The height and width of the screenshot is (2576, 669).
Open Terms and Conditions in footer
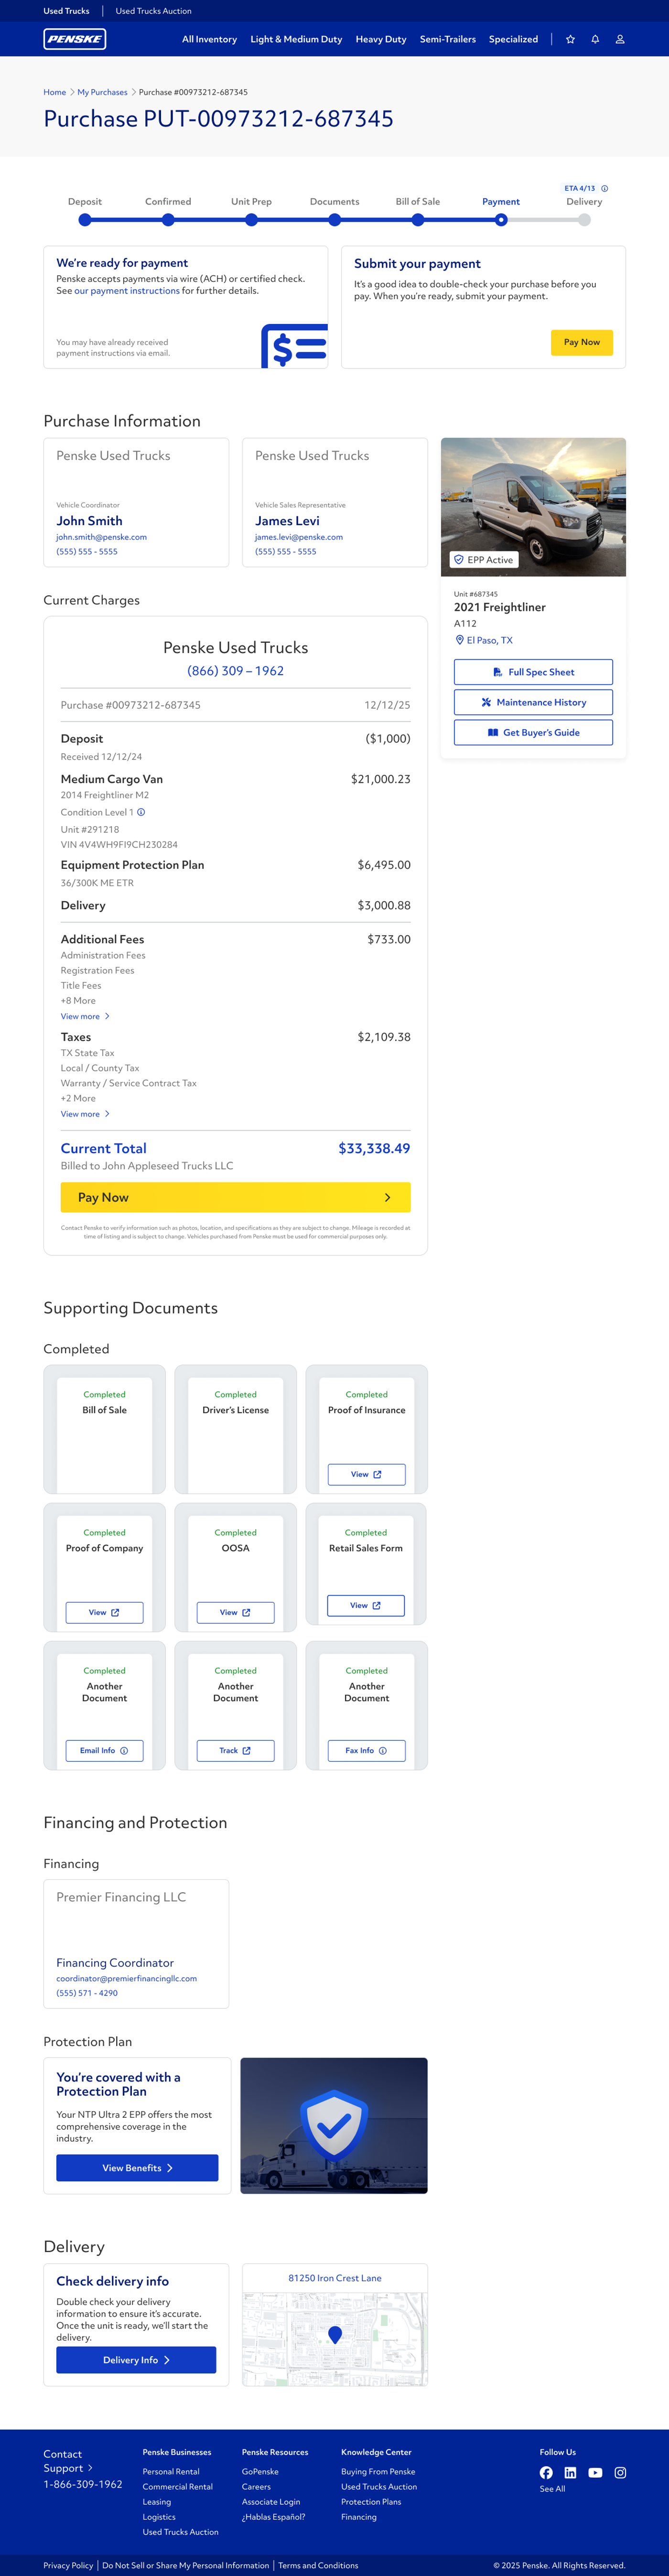318,2565
